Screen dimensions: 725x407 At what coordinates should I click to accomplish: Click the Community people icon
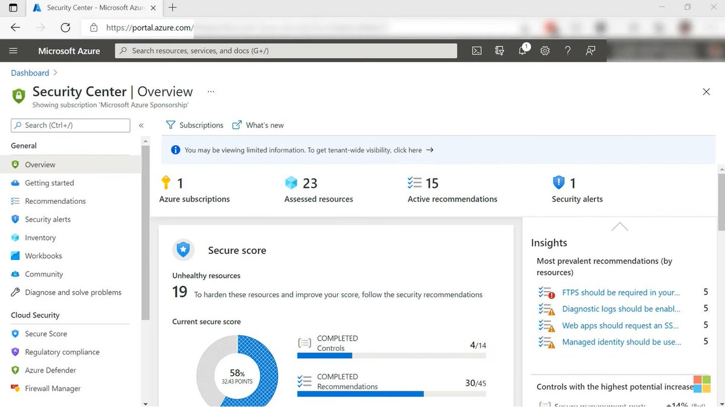(x=15, y=274)
